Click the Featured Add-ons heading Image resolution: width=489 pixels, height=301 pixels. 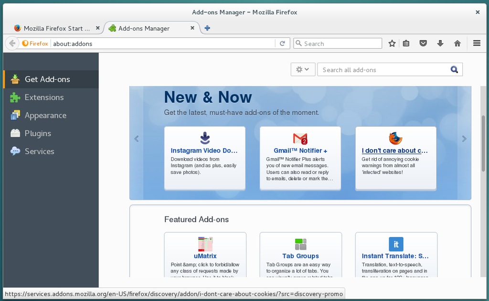[196, 220]
